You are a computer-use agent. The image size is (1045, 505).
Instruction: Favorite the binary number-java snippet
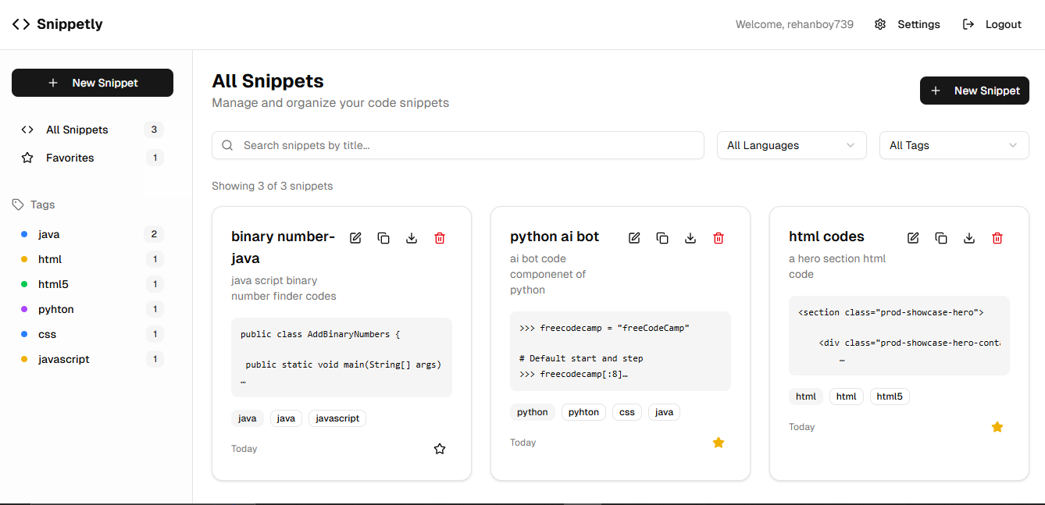[440, 448]
